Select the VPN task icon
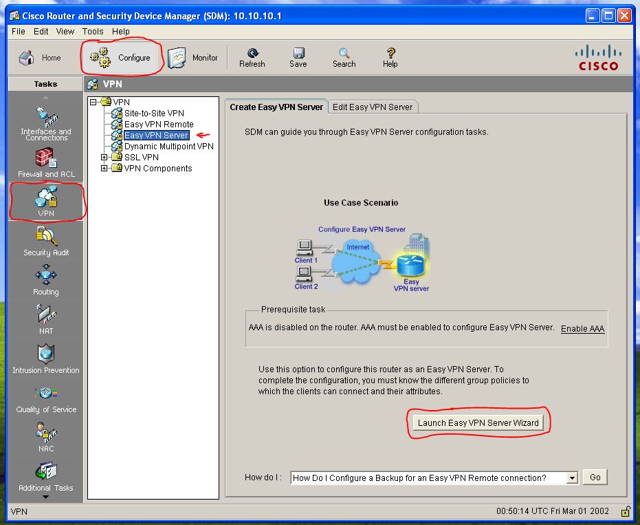The height and width of the screenshot is (525, 640). (45, 202)
